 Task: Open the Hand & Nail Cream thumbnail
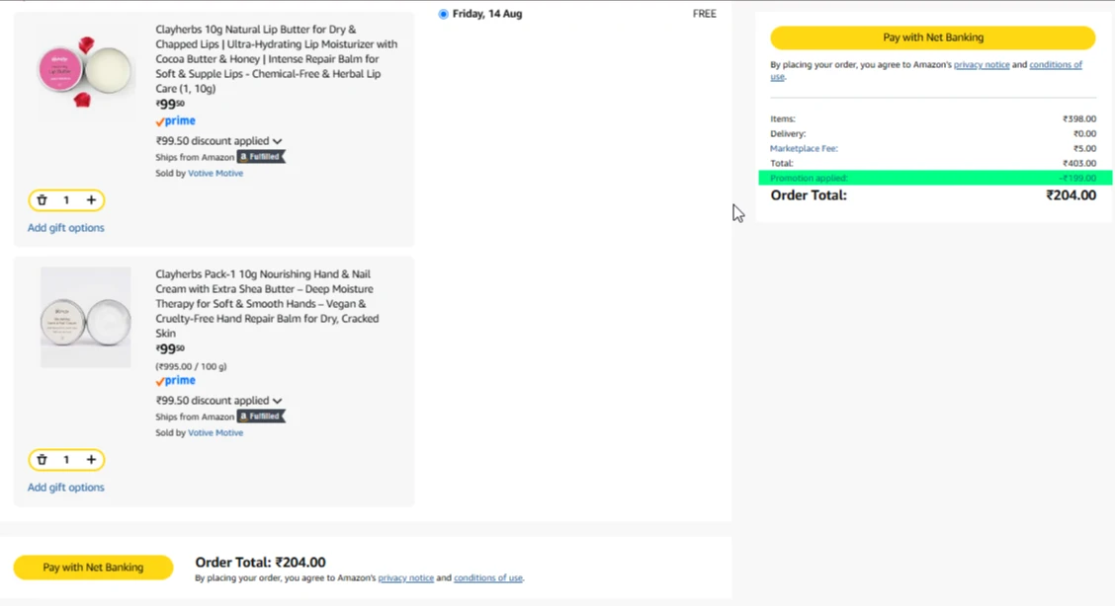[85, 318]
